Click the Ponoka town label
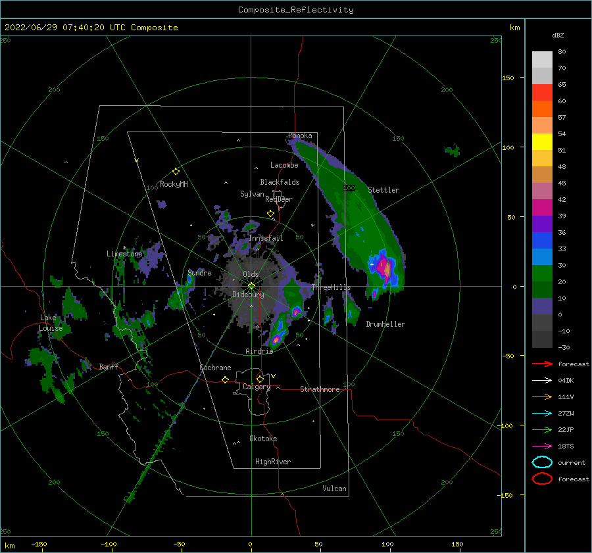The image size is (592, 553). (300, 135)
